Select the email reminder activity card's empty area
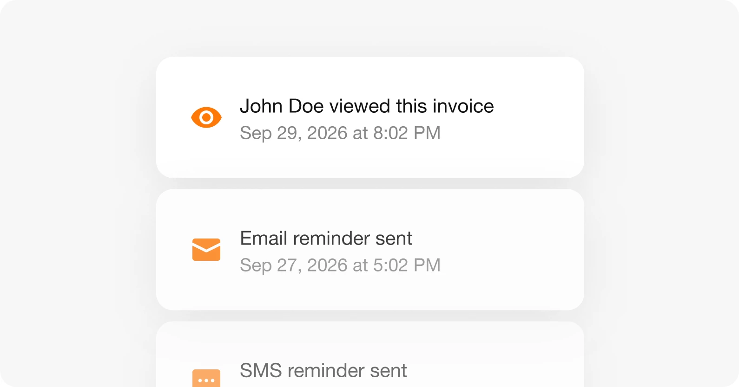The image size is (739, 387). [x=511, y=251]
